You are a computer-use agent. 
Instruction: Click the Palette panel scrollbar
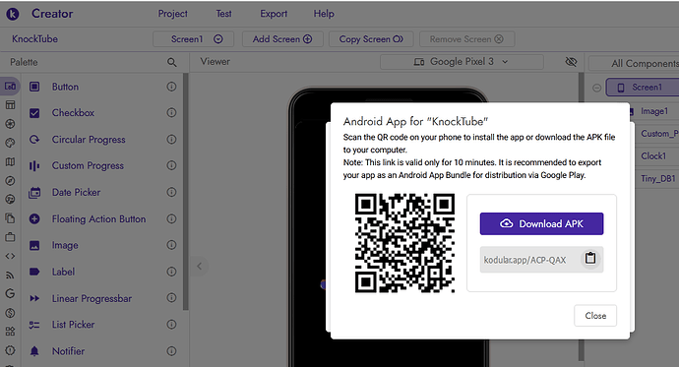point(185,191)
